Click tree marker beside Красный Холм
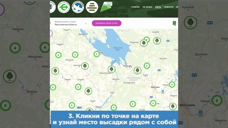 (85, 66)
